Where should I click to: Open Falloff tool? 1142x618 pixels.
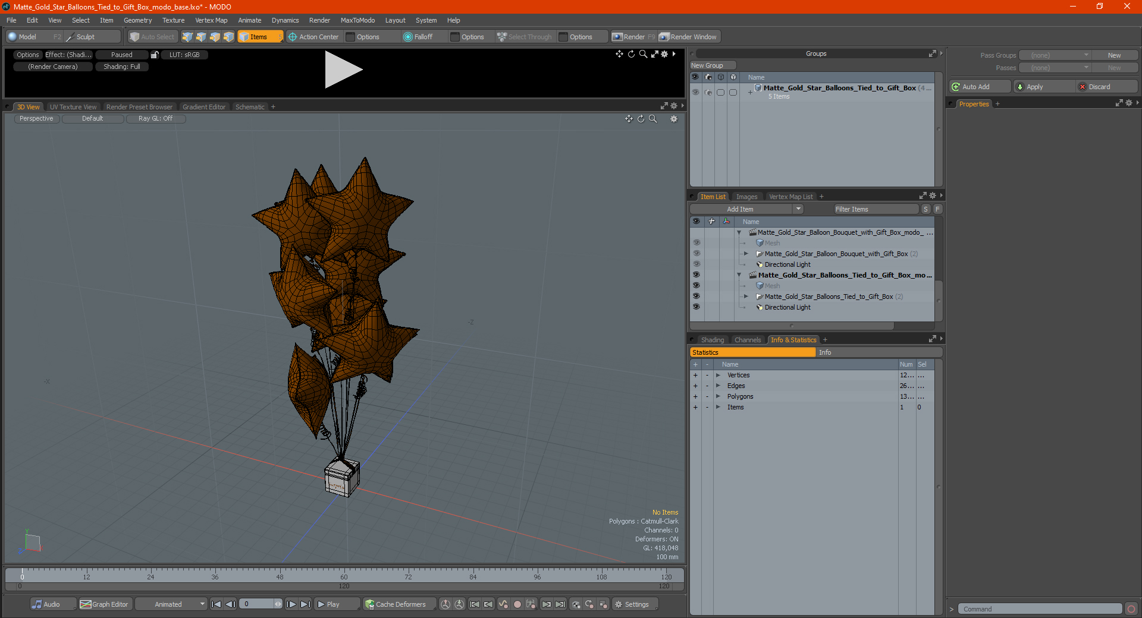click(x=418, y=37)
